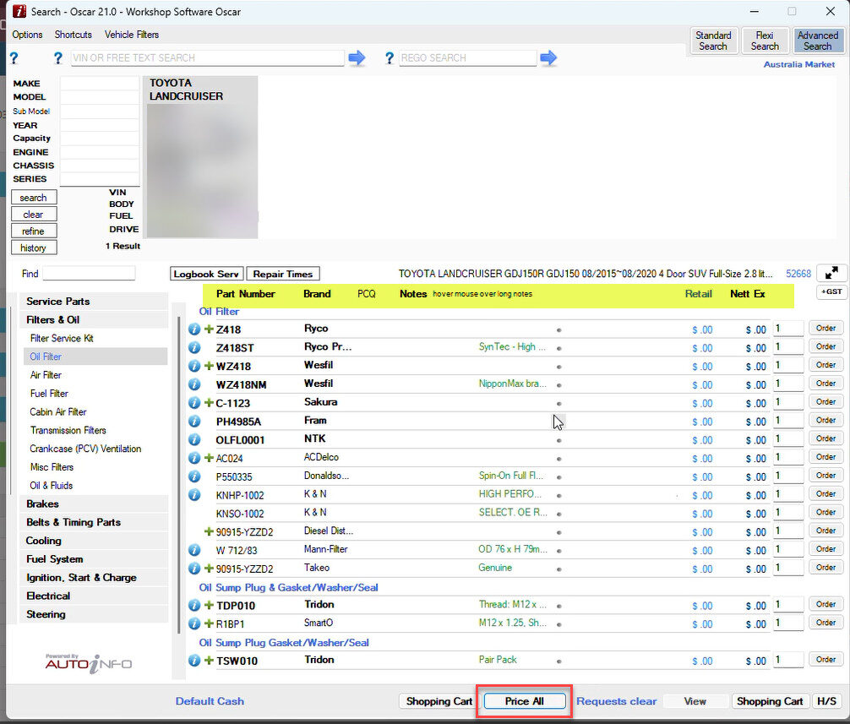850x724 pixels.
Task: Open info icon for WZ418NM
Action: click(x=194, y=384)
